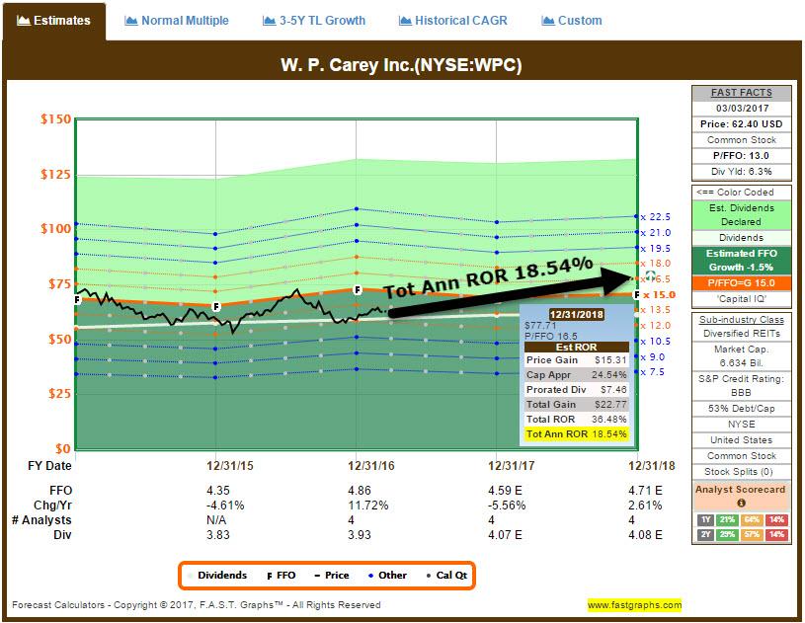805x623 pixels.
Task: Click the Chg/Yr value 11.72%
Action: (x=368, y=506)
